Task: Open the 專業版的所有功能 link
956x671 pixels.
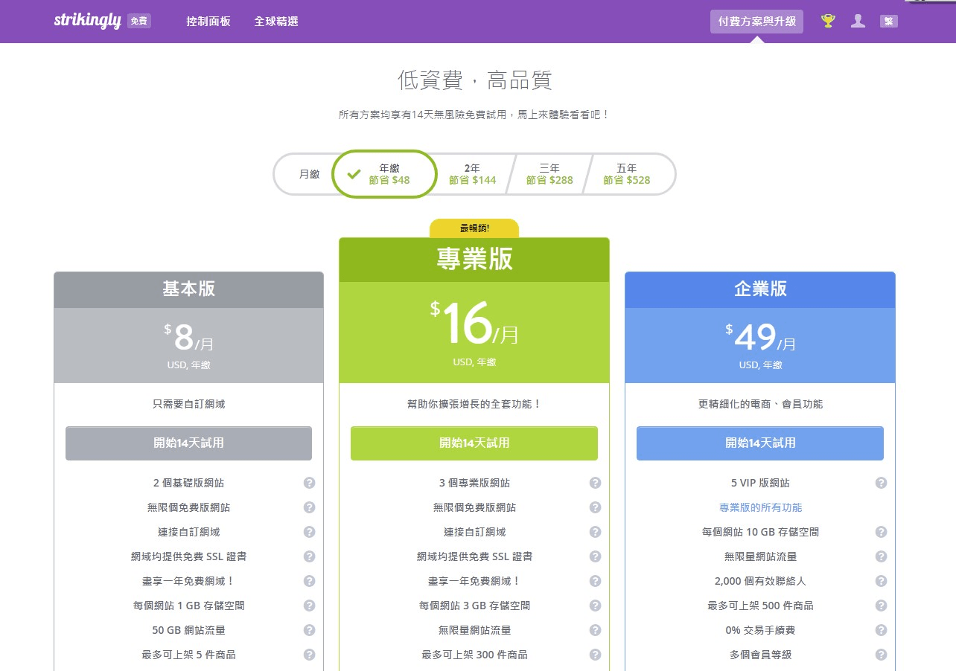Action: tap(759, 507)
